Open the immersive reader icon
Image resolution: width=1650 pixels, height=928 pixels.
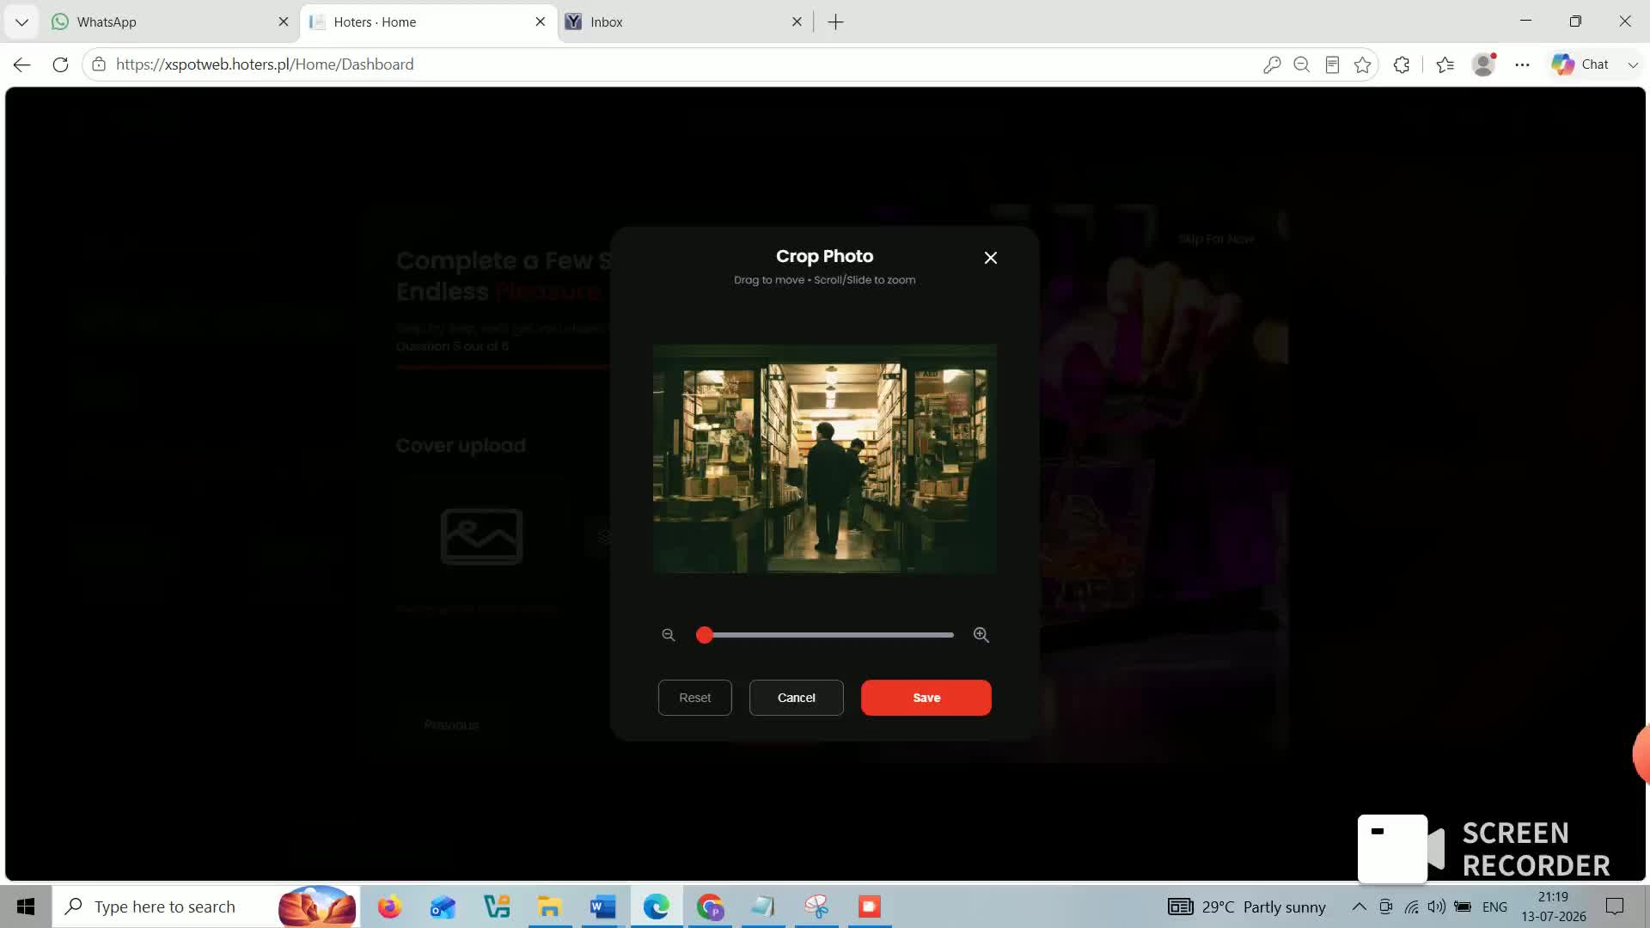(x=1332, y=64)
